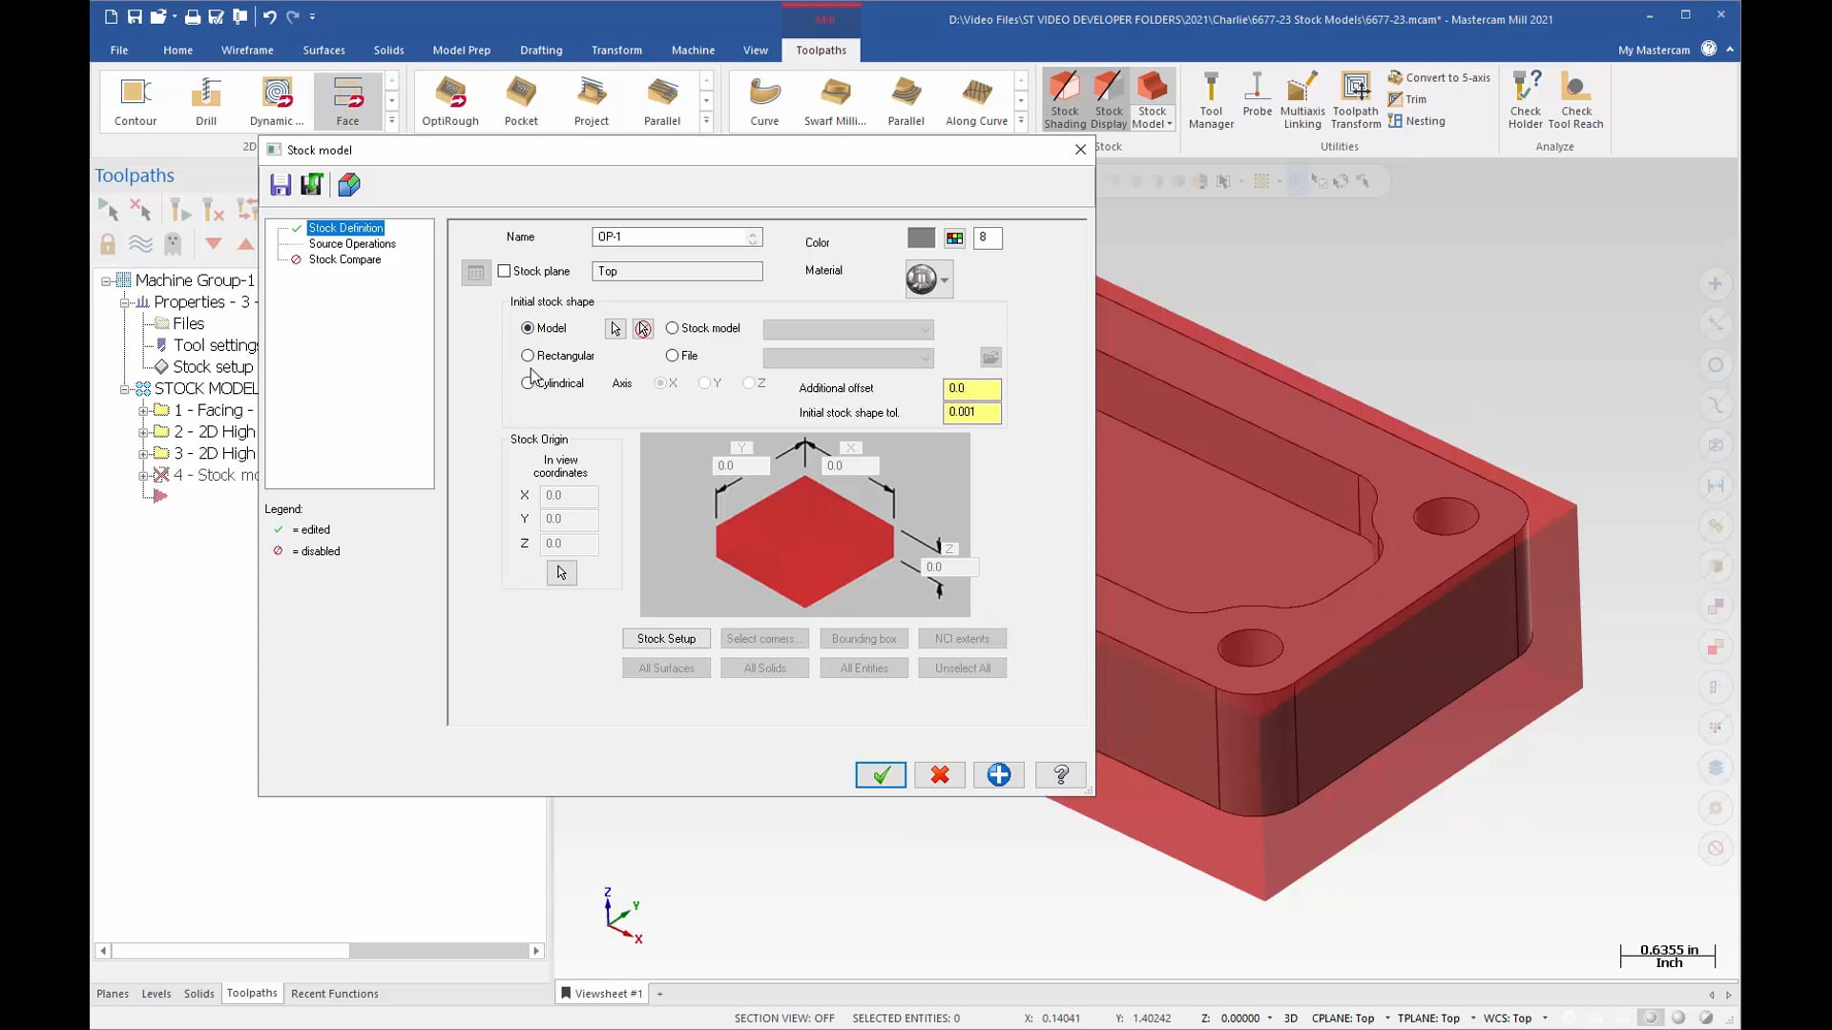
Task: Click the Stock Setup button
Action: 667,638
